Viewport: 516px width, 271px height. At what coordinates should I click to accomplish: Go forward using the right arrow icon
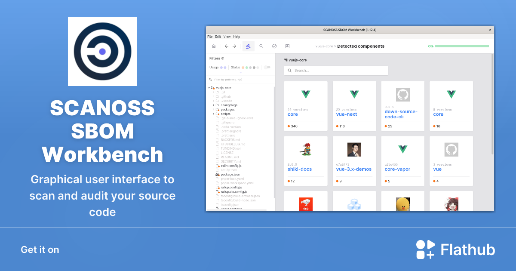click(234, 46)
